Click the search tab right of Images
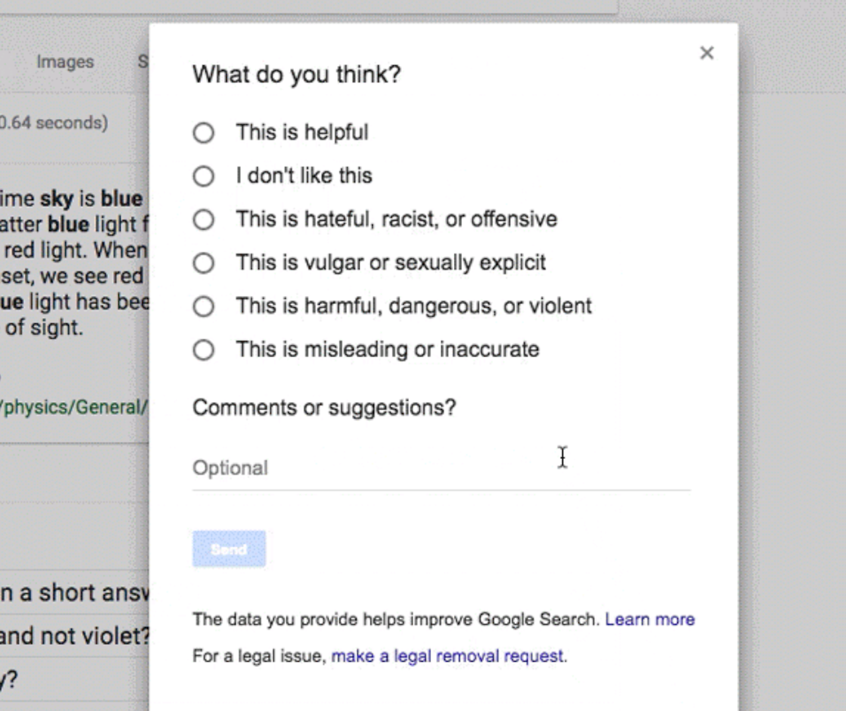The width and height of the screenshot is (846, 711). coord(142,62)
